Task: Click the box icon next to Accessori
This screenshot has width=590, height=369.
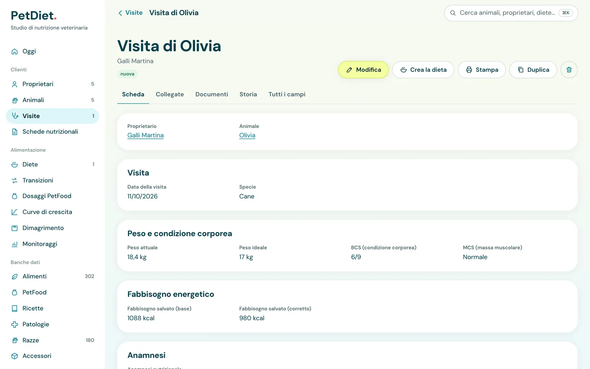Action: pos(15,356)
